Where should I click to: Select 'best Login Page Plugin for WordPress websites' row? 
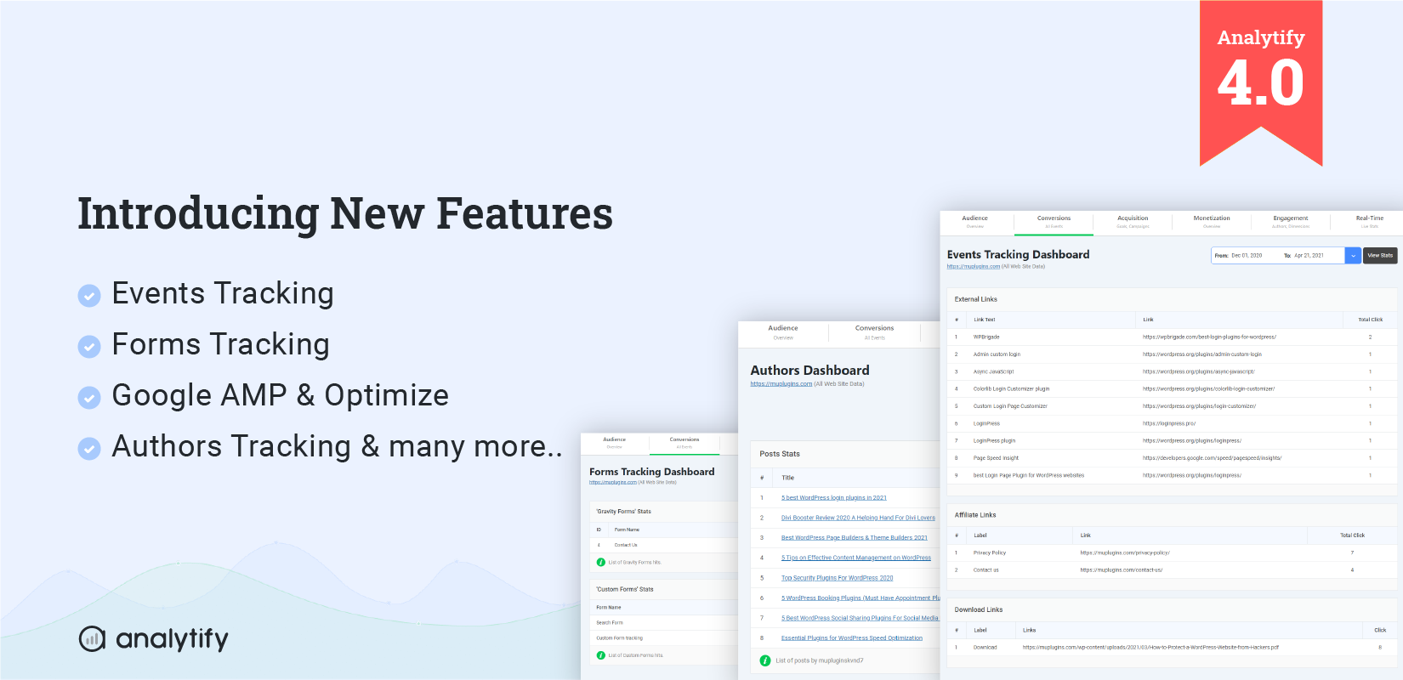point(1029,475)
